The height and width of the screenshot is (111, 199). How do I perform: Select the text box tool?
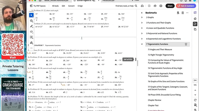(31, 37)
